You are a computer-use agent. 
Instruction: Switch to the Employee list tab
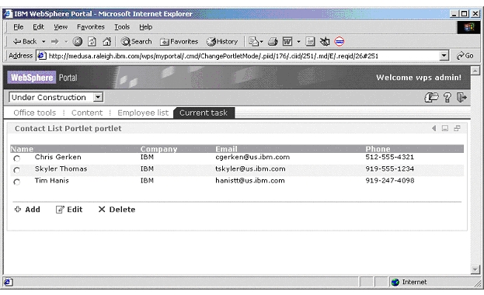click(x=143, y=113)
